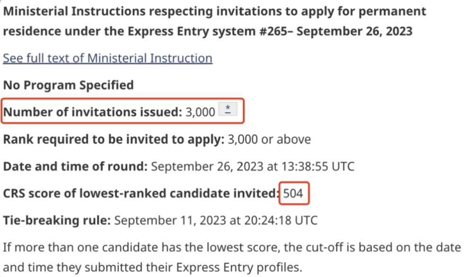Click the Number of invitations issued label
The image size is (467, 277).
click(93, 112)
